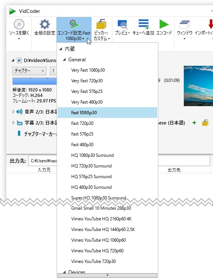Viewport: 213px width, 278px height.
Task: Choose Vimeo YouTube 720p30 preset
Action: click(107, 261)
